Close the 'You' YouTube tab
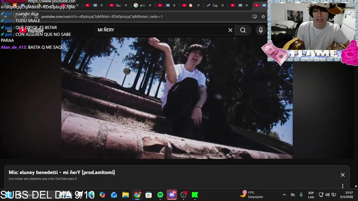The height and width of the screenshot is (201, 358). (x=126, y=5)
